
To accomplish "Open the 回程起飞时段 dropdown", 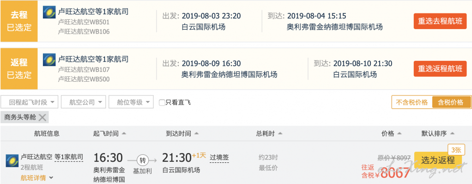I will pyautogui.click(x=29, y=102).
